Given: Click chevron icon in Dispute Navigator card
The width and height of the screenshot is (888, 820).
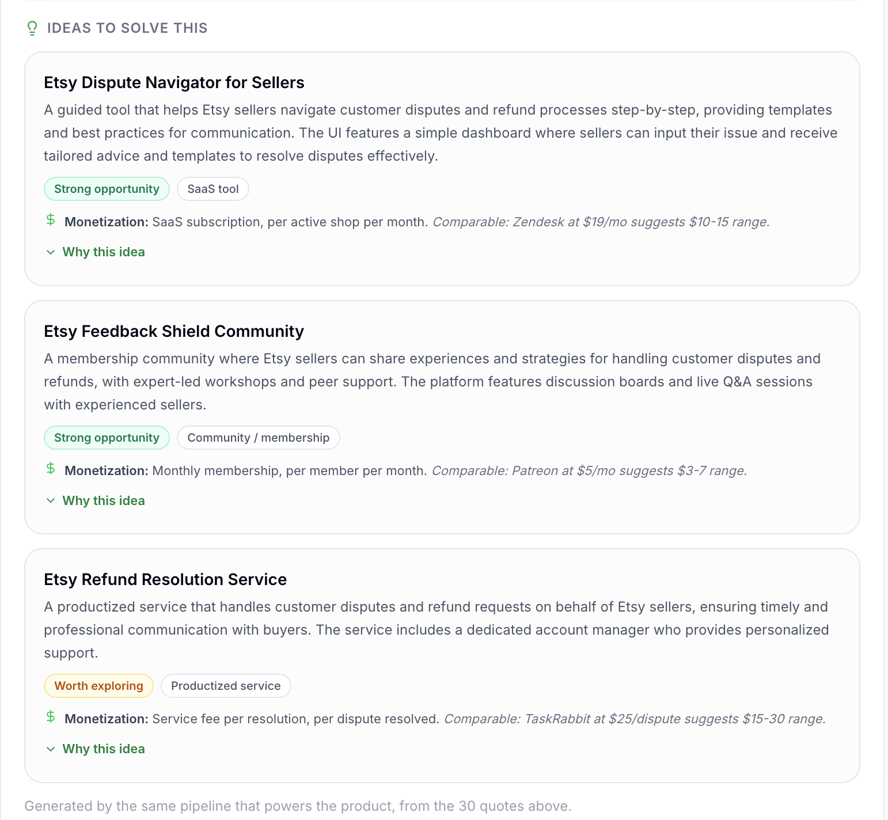Looking at the screenshot, I should 51,252.
